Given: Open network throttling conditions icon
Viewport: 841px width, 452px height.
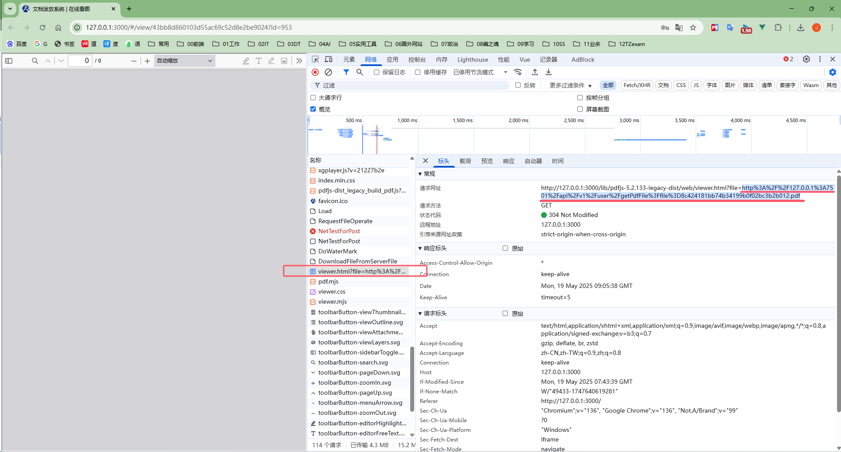Looking at the screenshot, I should [518, 72].
